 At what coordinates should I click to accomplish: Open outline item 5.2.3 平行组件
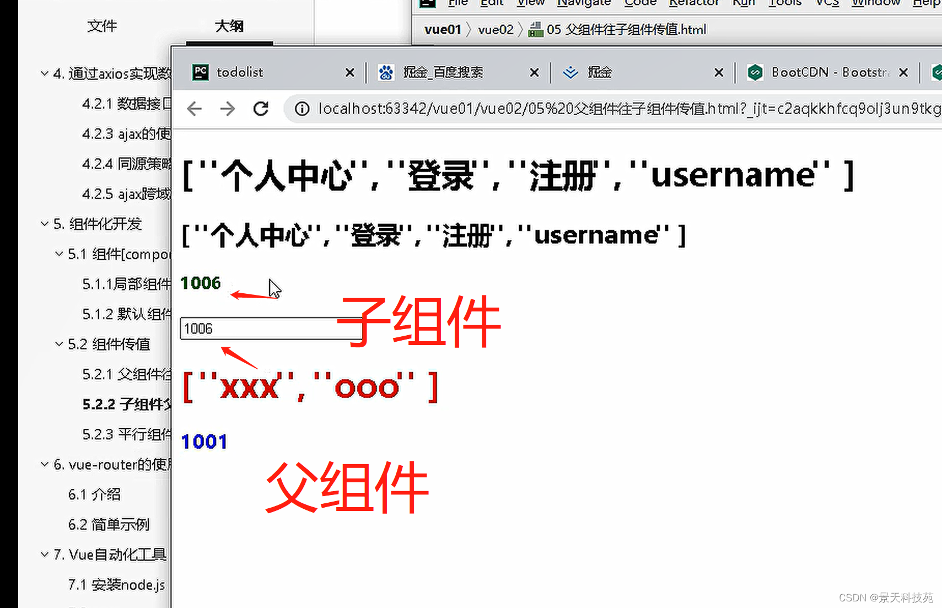126,434
